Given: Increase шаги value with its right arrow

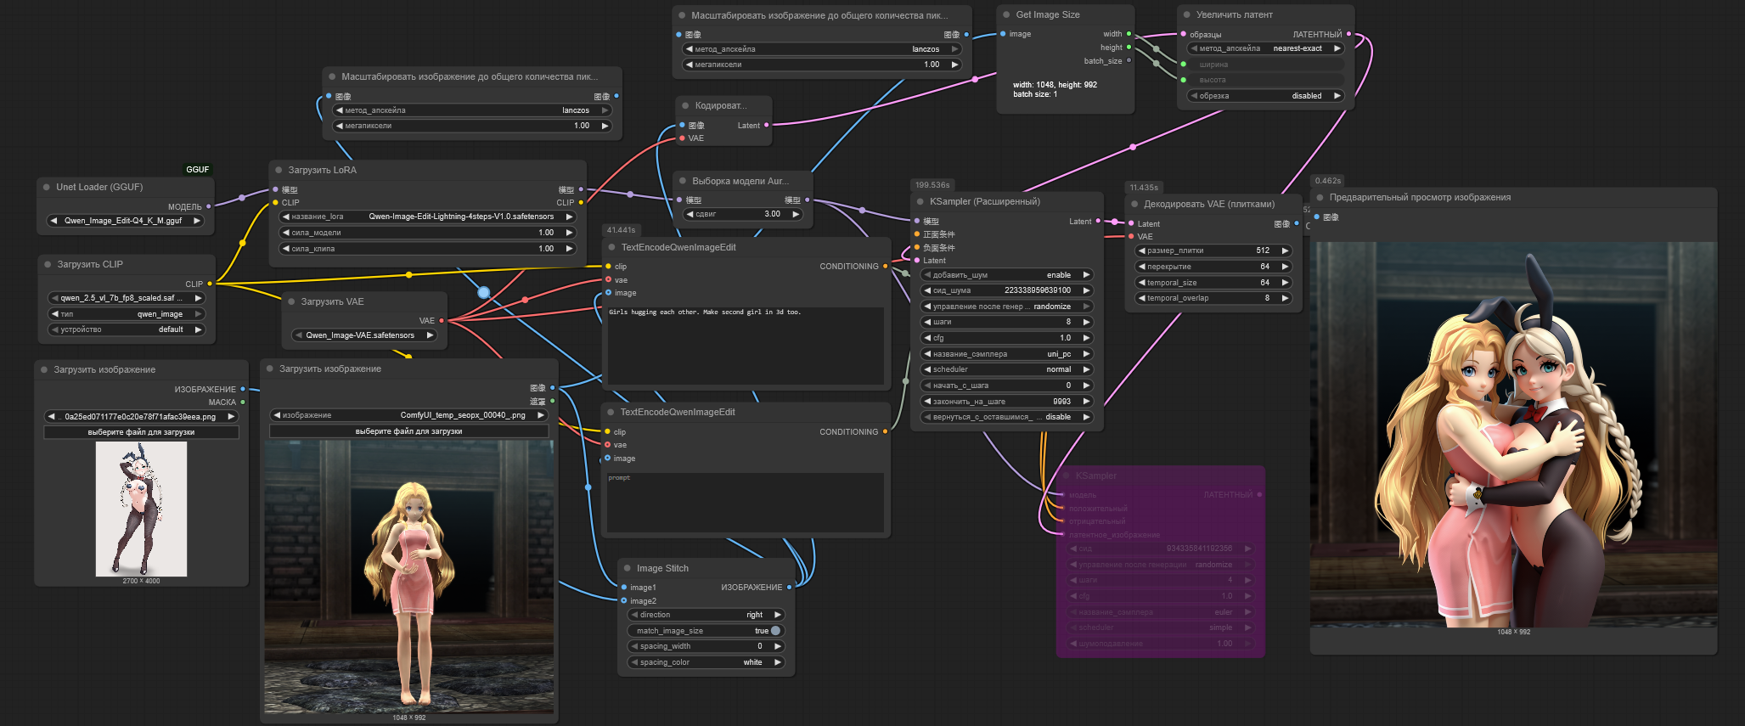Looking at the screenshot, I should [1086, 323].
